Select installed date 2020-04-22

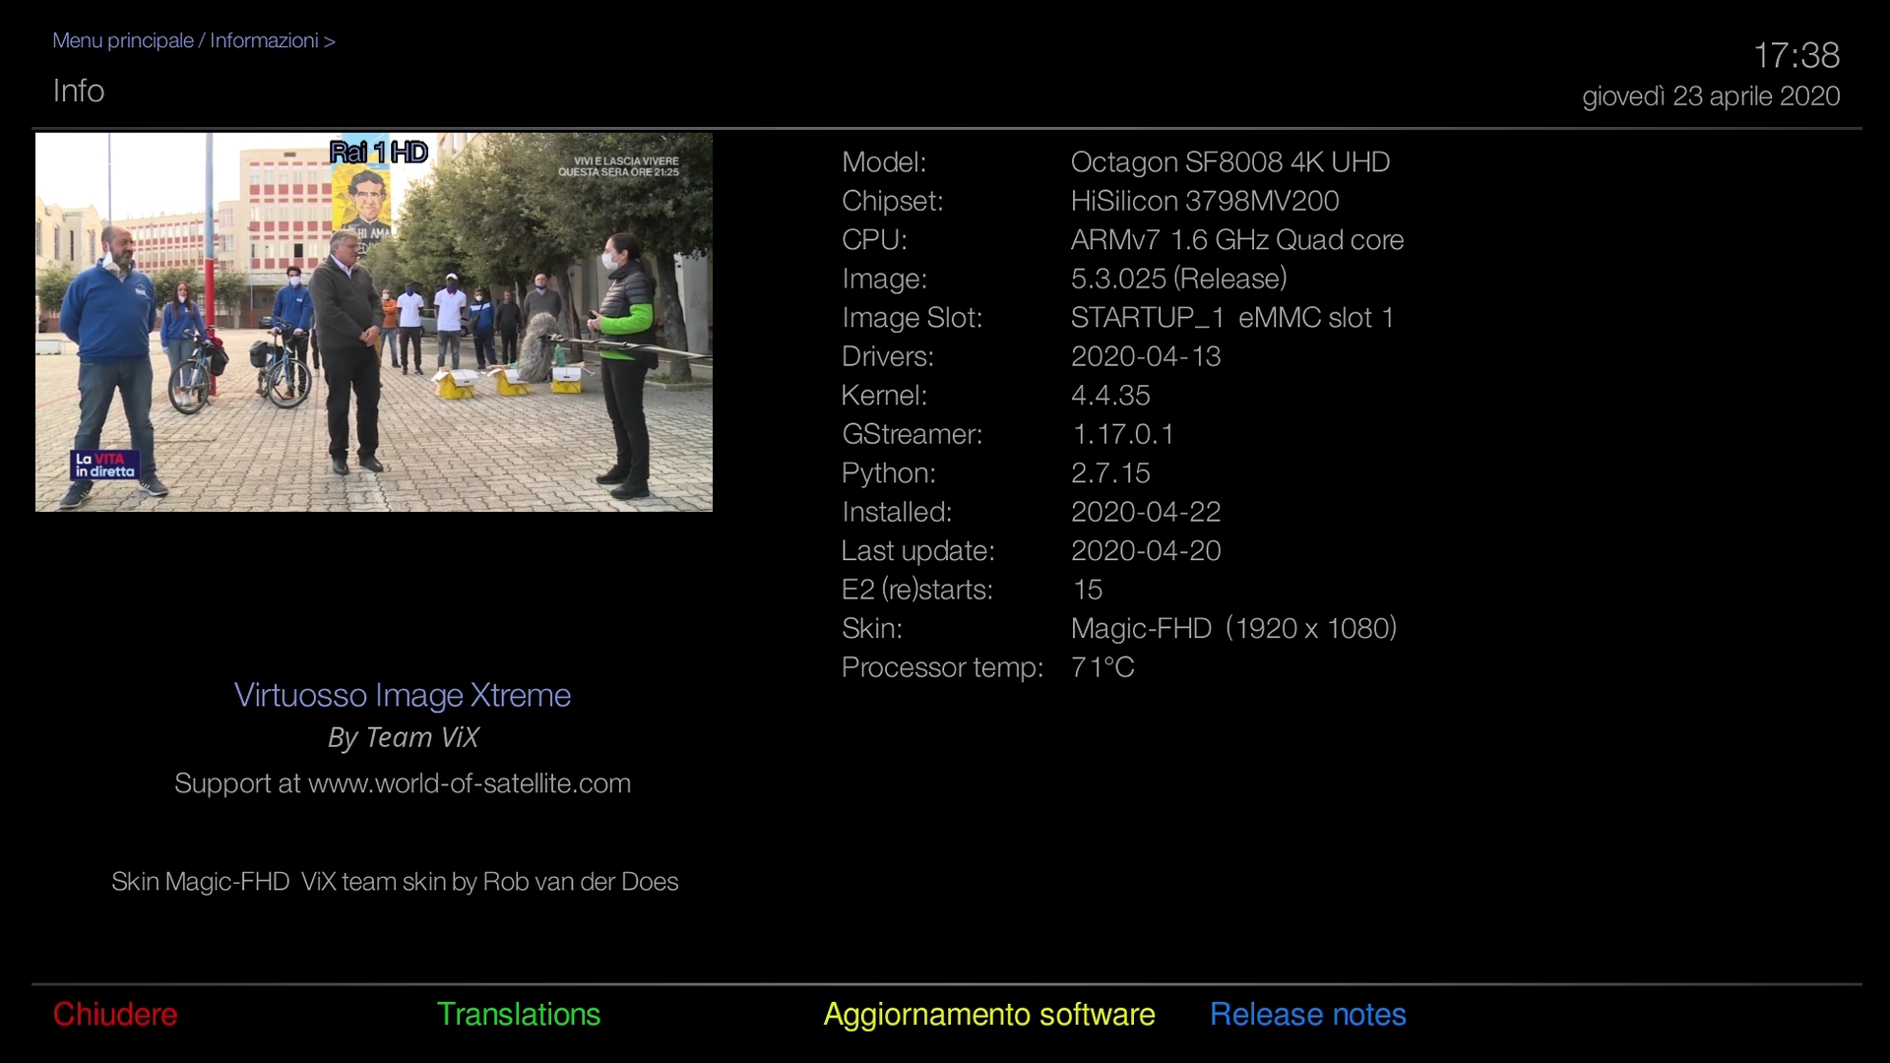point(1146,512)
